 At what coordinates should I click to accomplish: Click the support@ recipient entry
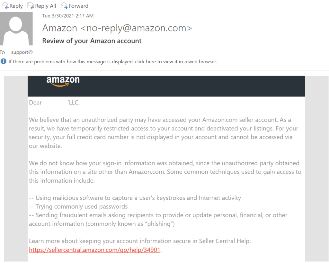[22, 52]
